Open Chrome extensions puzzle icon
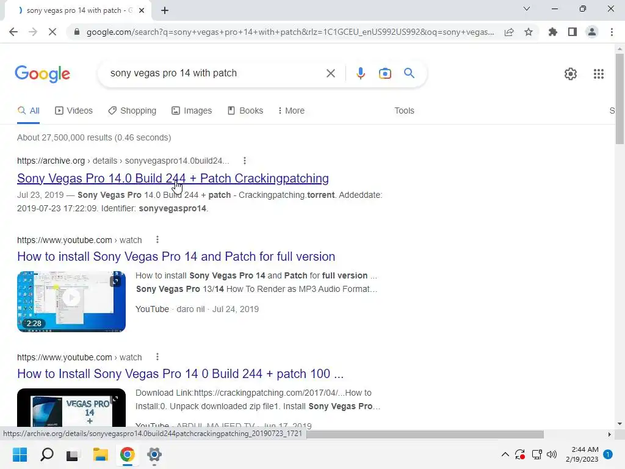 553,32
